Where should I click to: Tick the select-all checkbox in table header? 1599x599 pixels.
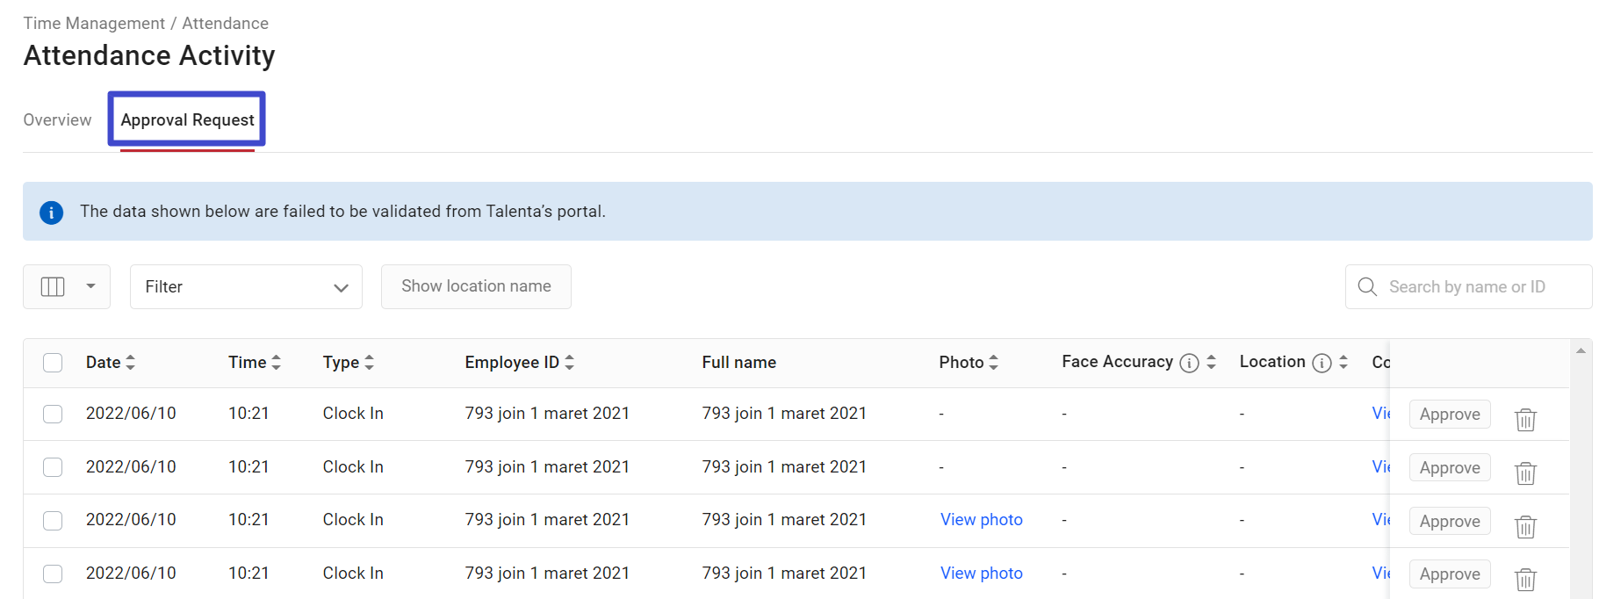[x=53, y=363]
